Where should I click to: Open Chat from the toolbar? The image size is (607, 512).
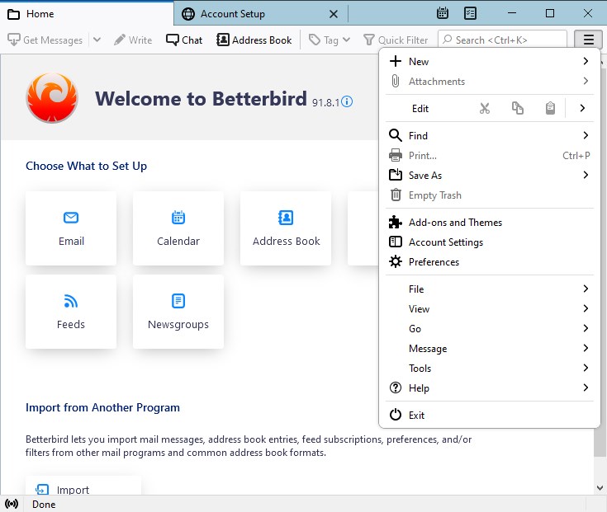click(x=184, y=40)
